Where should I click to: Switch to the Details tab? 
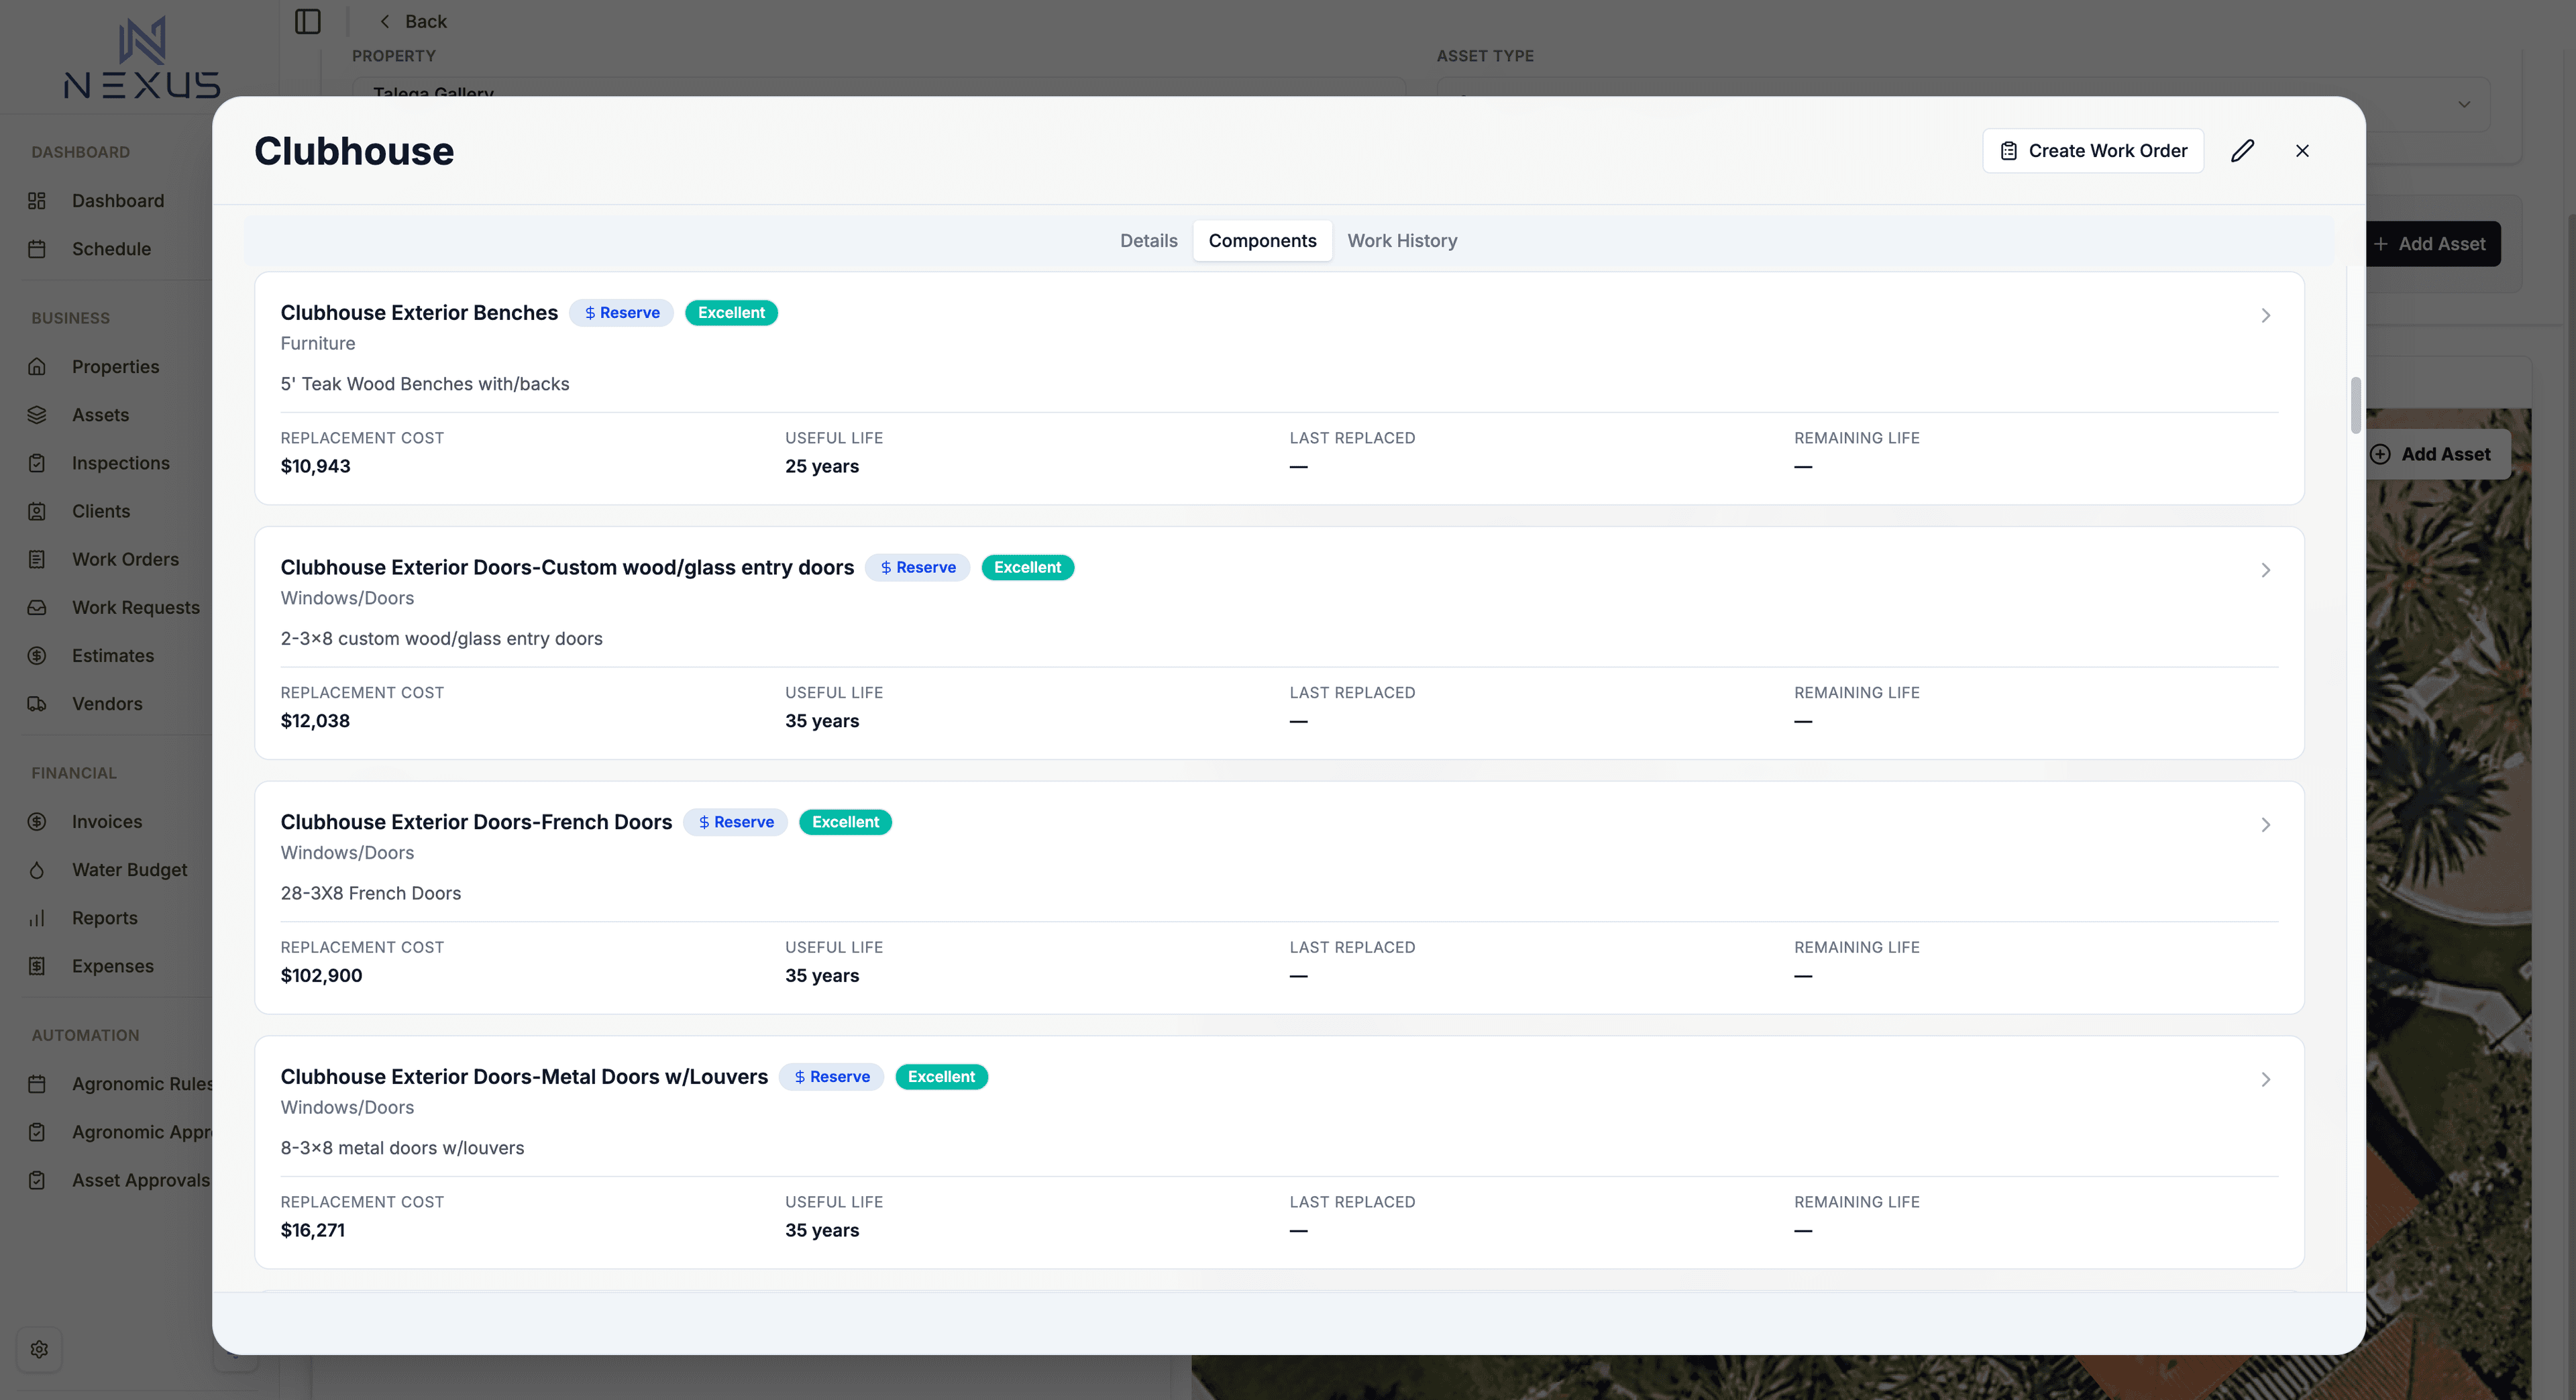pos(1148,241)
